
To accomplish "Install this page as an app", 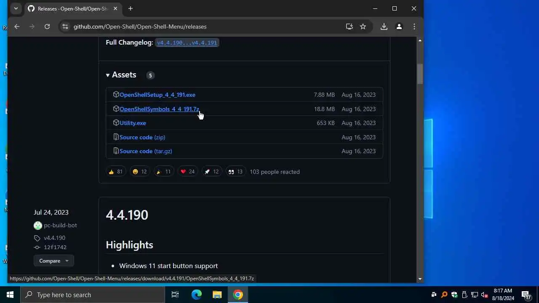I will point(349,27).
